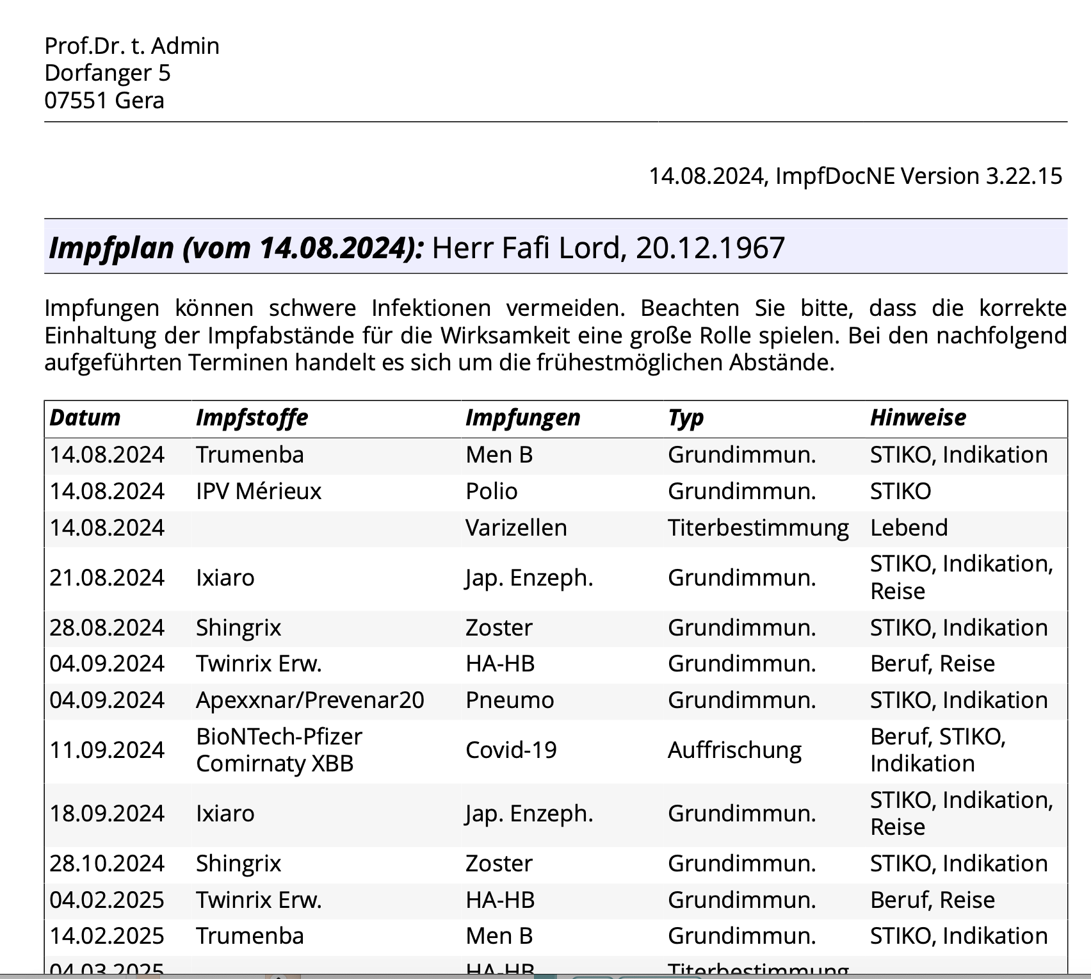
Task: Click the 'Hinweise' column header
Action: [x=918, y=418]
